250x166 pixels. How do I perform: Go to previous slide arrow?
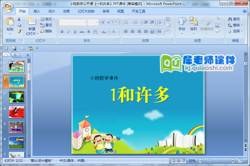click(246, 146)
